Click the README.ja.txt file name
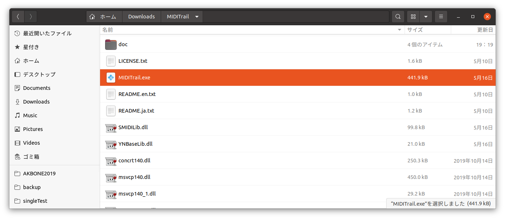The image size is (505, 219). (136, 111)
